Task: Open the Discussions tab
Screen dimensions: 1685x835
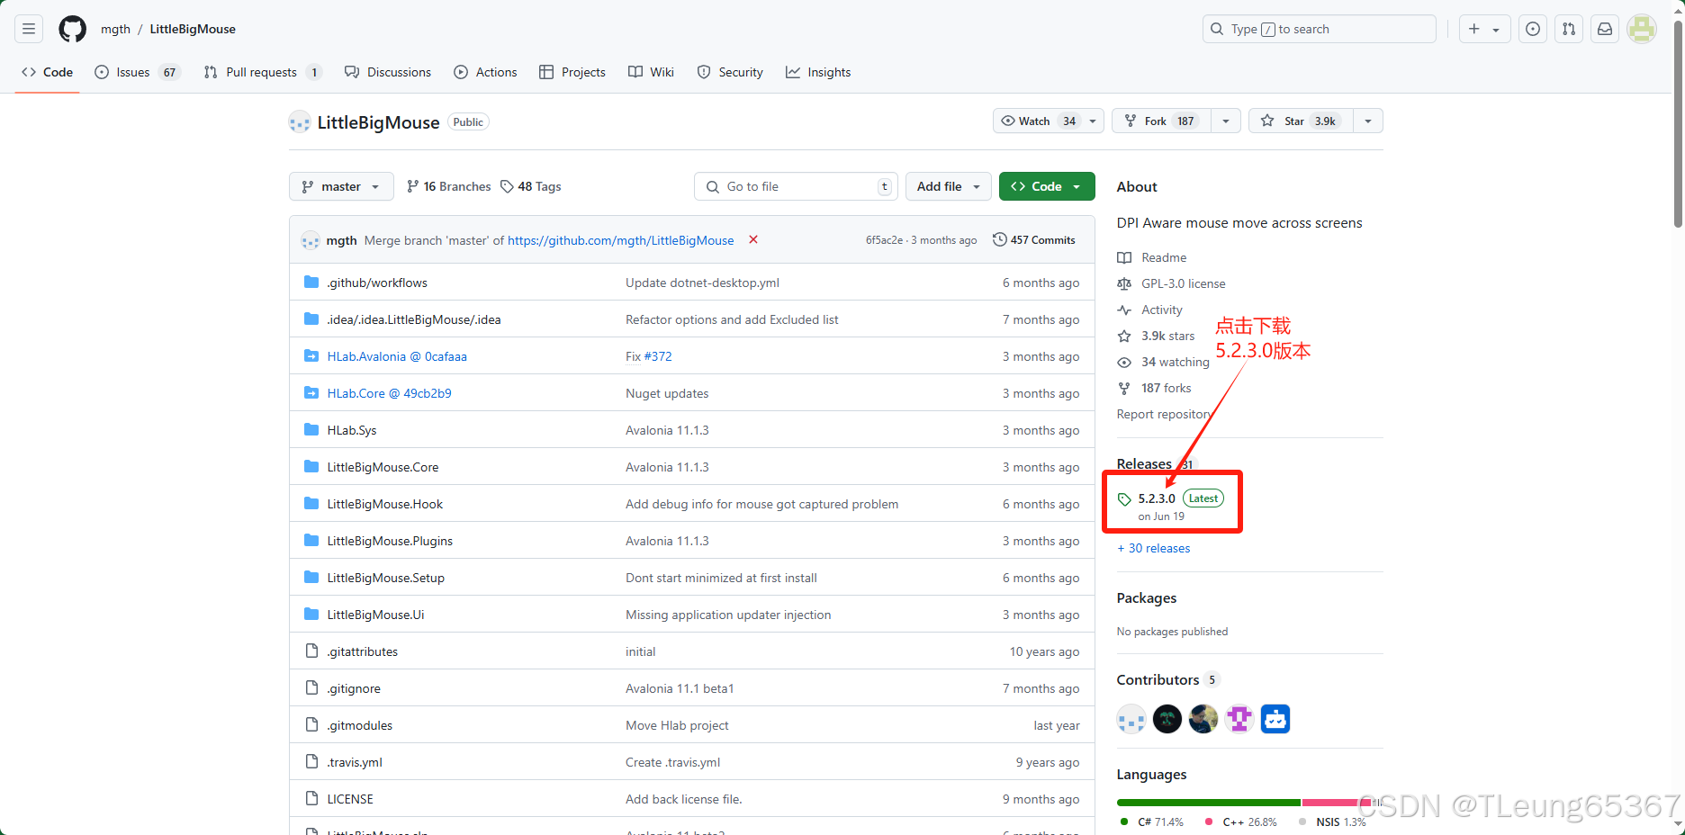Action: [x=388, y=72]
